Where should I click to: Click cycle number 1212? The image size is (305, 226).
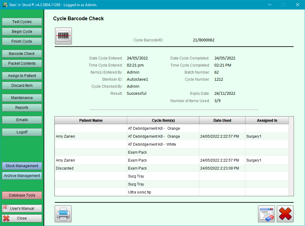pos(219,79)
